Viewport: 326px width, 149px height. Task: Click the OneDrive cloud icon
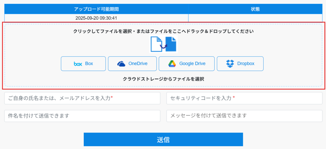(x=121, y=64)
